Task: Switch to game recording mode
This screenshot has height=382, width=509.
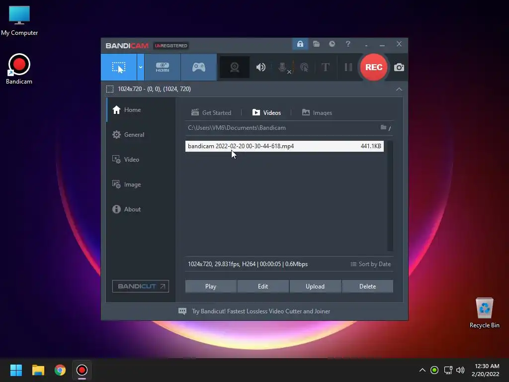Action: tap(199, 67)
